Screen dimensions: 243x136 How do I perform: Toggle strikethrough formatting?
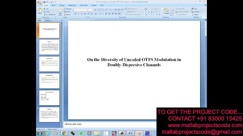pos(85,13)
